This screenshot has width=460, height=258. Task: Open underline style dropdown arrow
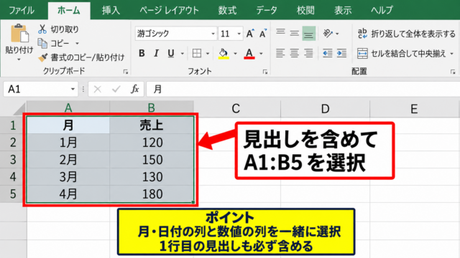[x=182, y=54]
